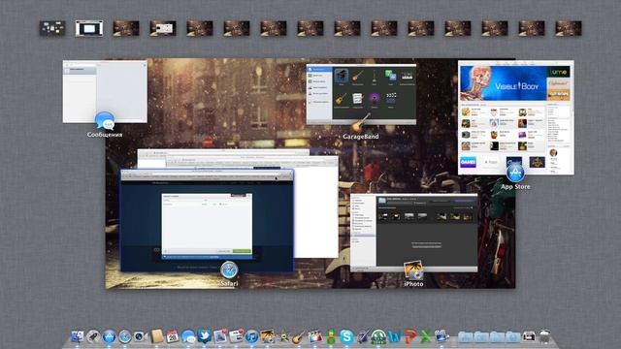This screenshot has height=349, width=621.
Task: Click the "Сообщения" label
Action: coord(105,135)
